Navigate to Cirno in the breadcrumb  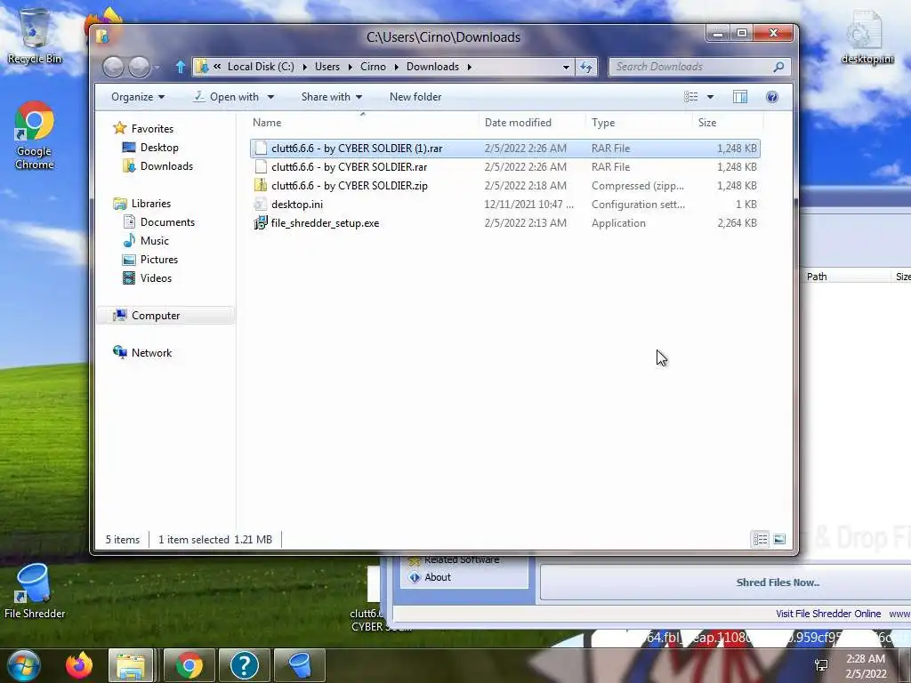[373, 67]
